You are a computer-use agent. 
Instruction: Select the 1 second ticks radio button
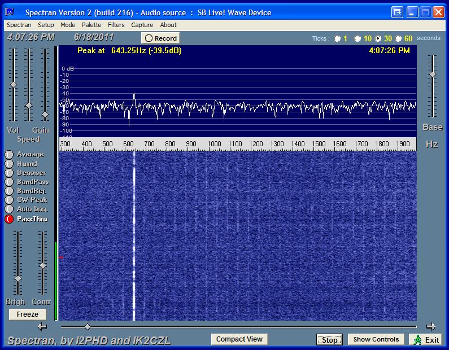(337, 38)
